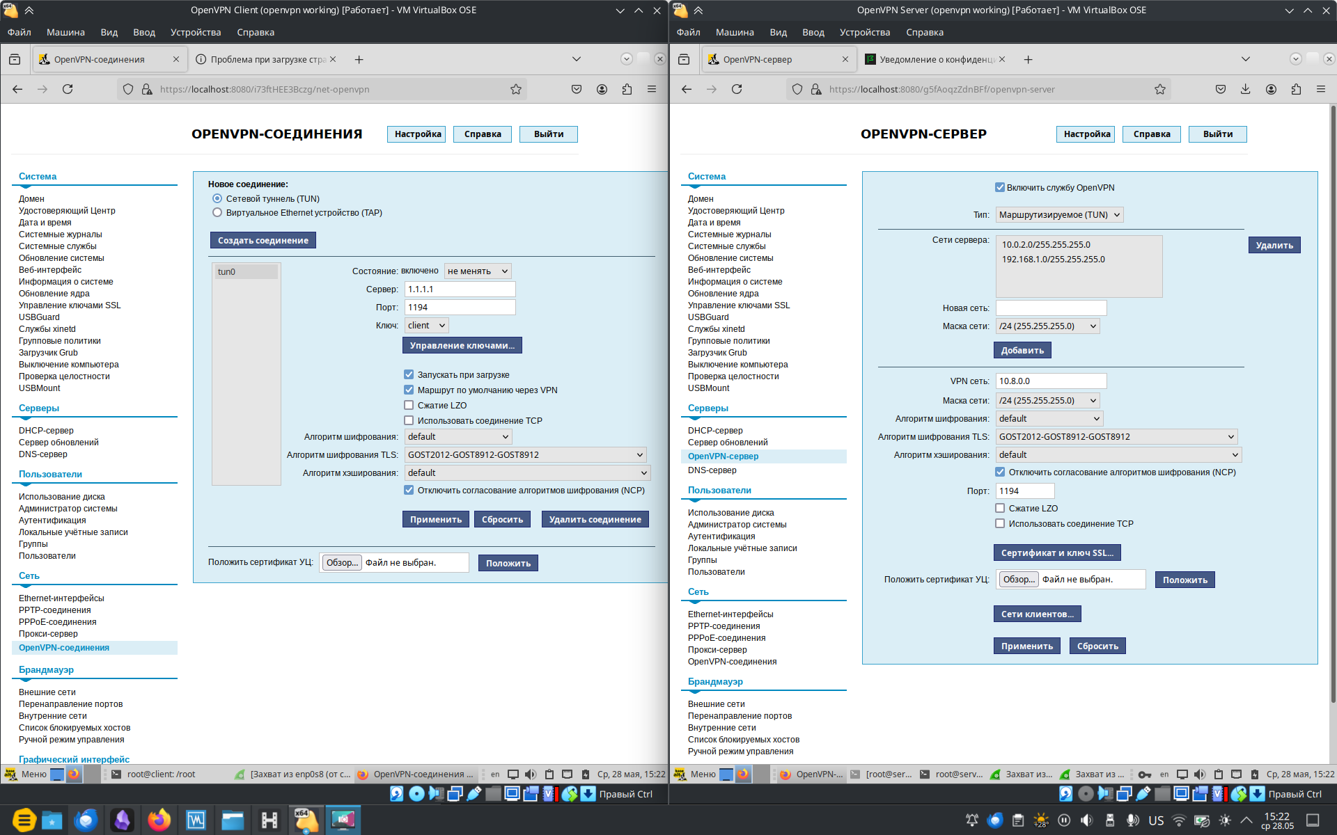Open Вид menu in Server VirtualBox window

coord(778,32)
